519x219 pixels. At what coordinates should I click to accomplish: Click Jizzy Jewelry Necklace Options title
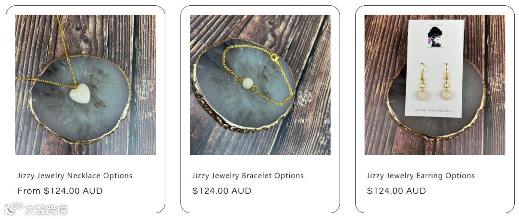click(x=75, y=176)
